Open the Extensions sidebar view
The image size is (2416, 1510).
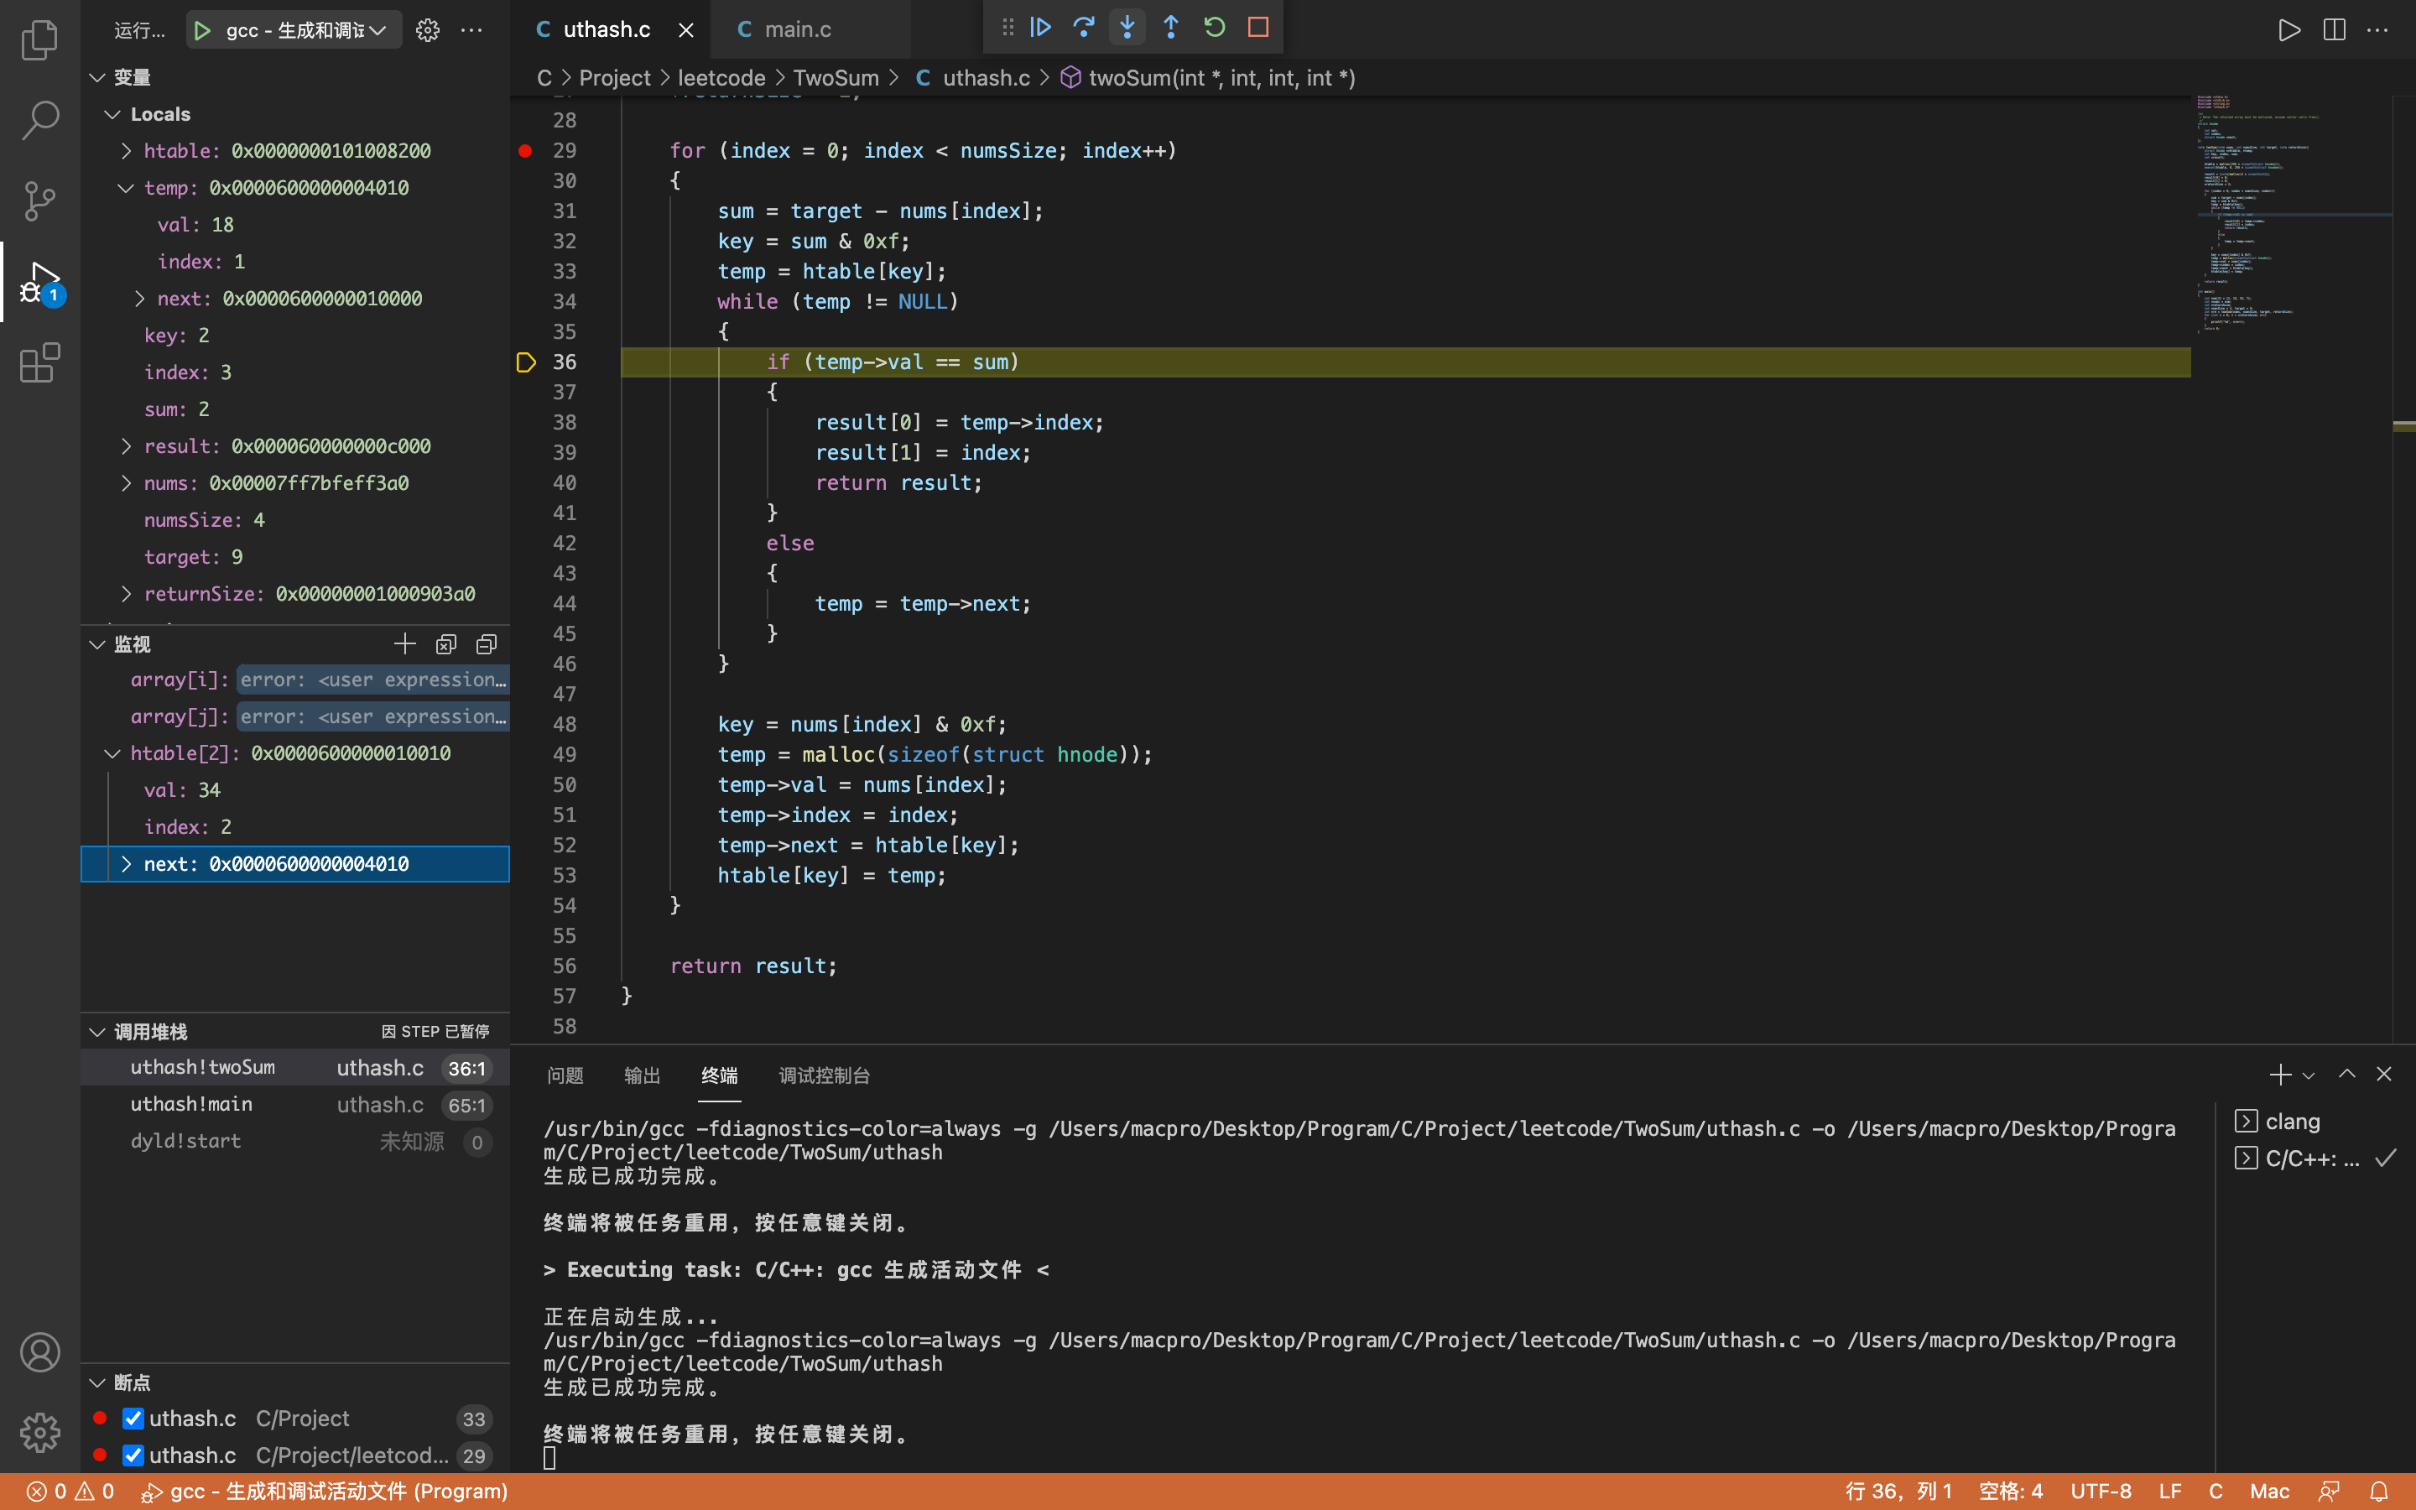(x=40, y=363)
